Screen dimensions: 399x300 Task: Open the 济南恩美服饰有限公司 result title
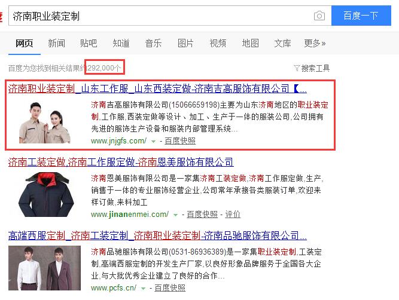[121, 162]
